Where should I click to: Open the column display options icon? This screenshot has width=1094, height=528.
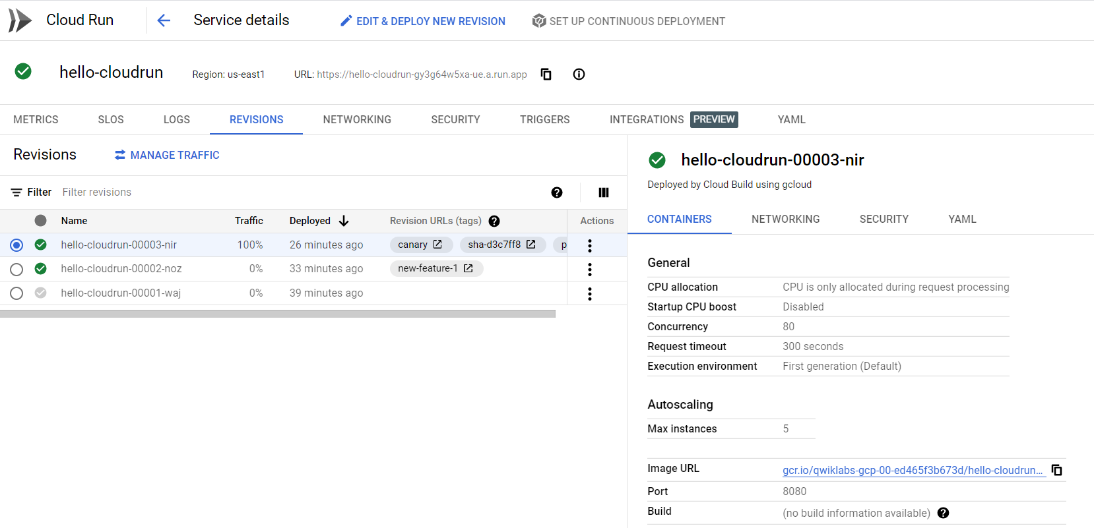[x=604, y=192]
